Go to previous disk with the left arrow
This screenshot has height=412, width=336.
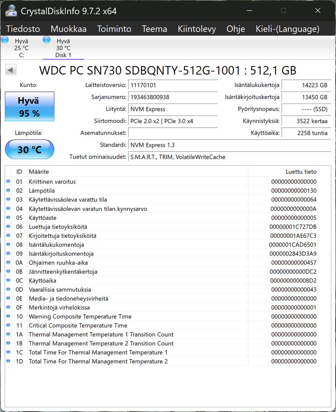11,70
